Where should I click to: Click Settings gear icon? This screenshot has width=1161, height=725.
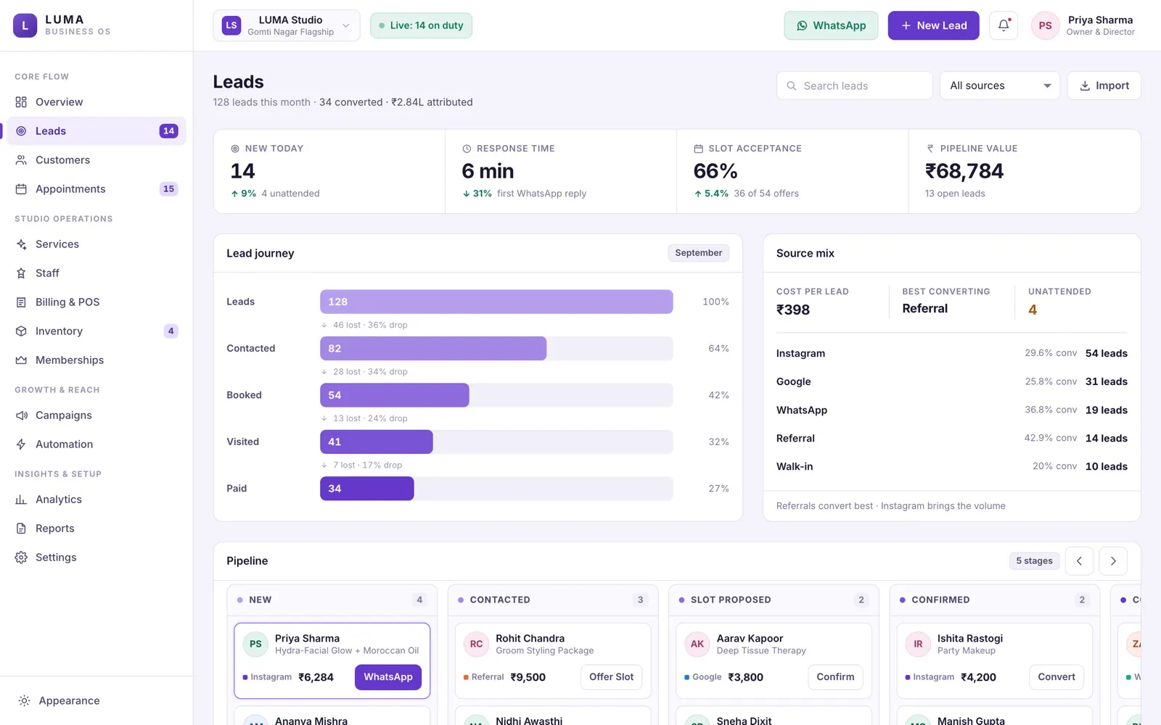(21, 558)
